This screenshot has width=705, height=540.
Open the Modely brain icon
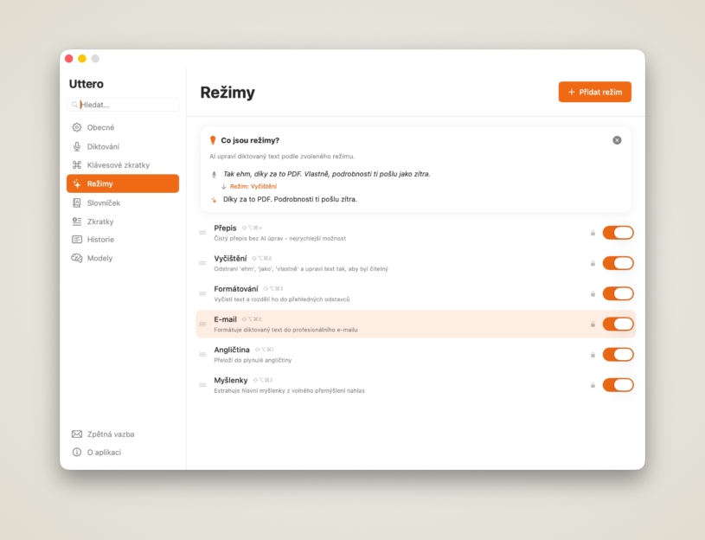(x=77, y=258)
